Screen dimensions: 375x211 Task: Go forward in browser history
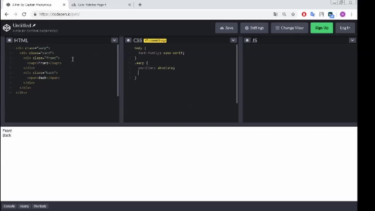coord(16,14)
